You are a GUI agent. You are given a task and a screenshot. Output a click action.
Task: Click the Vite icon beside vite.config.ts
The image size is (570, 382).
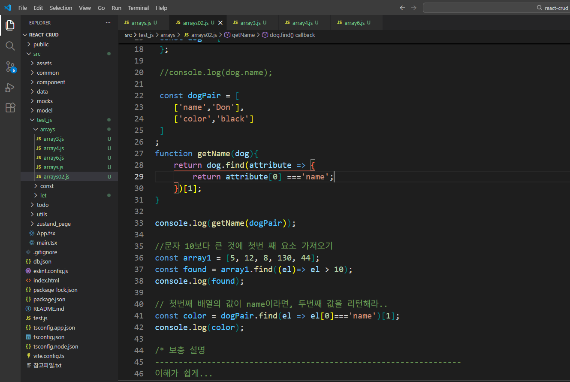point(28,356)
